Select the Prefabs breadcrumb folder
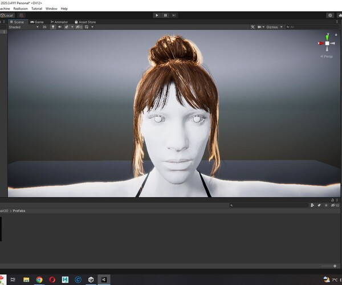The image size is (342, 285). click(19, 211)
